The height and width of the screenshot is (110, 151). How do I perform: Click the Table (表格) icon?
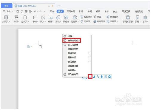35,18
